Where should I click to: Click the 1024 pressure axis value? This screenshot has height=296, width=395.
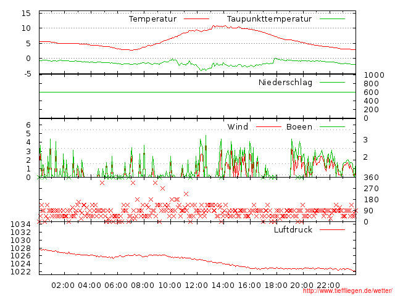click(20, 264)
